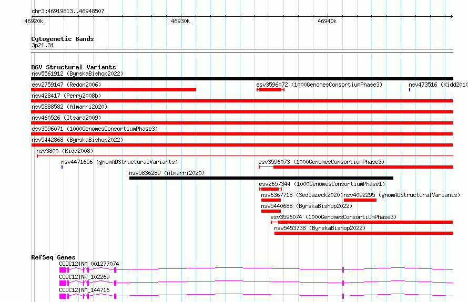The width and height of the screenshot is (468, 302).
Task: Click the RefSeq Genes track title
Action: [x=53, y=257]
